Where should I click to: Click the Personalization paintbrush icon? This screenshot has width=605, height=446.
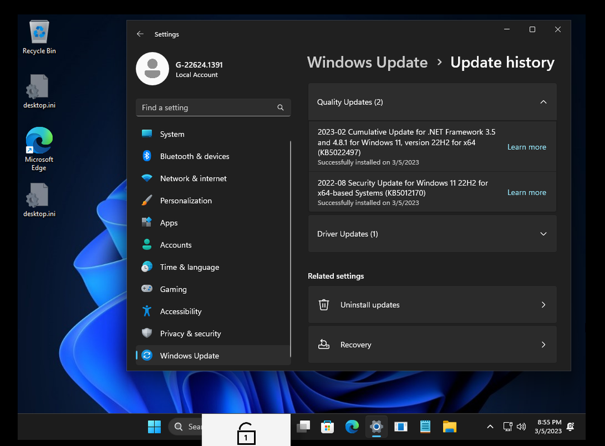pos(147,200)
